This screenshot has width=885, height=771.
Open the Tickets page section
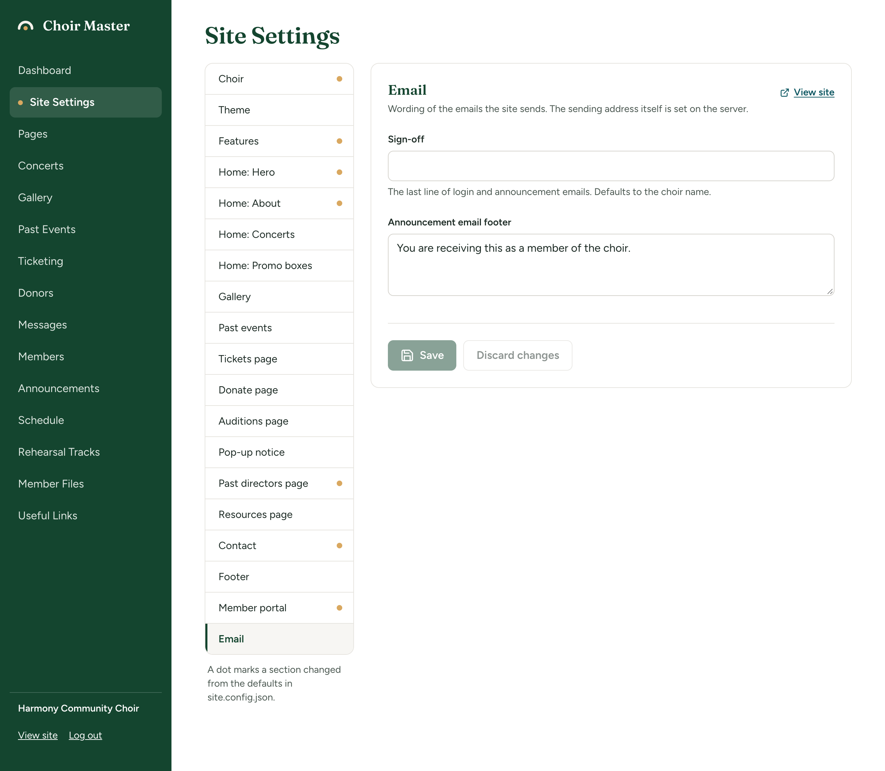pos(279,359)
